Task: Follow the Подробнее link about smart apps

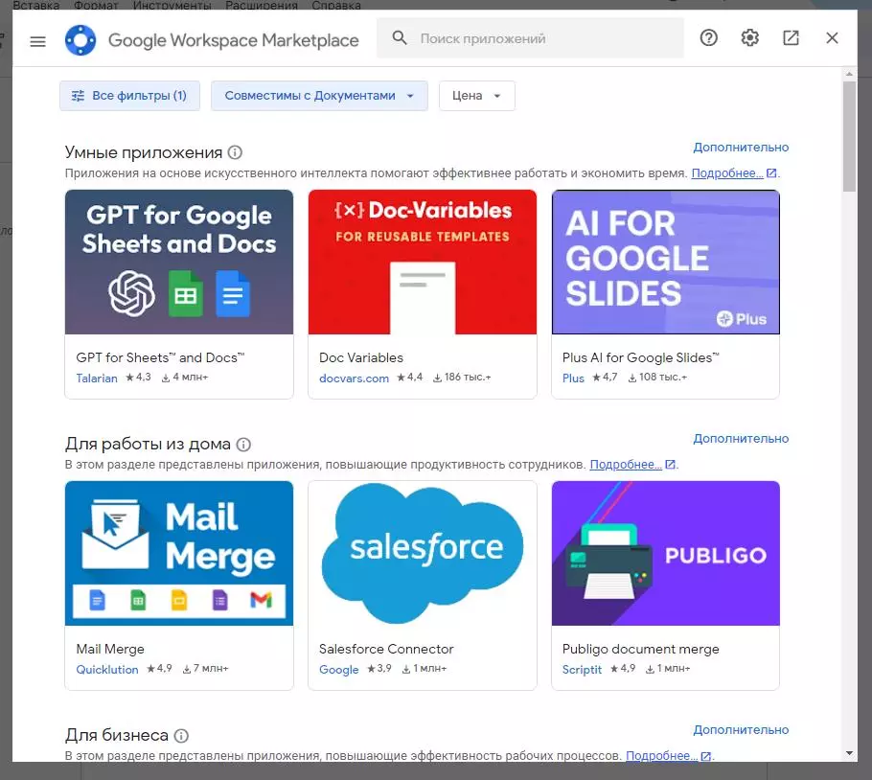Action: pyautogui.click(x=726, y=173)
